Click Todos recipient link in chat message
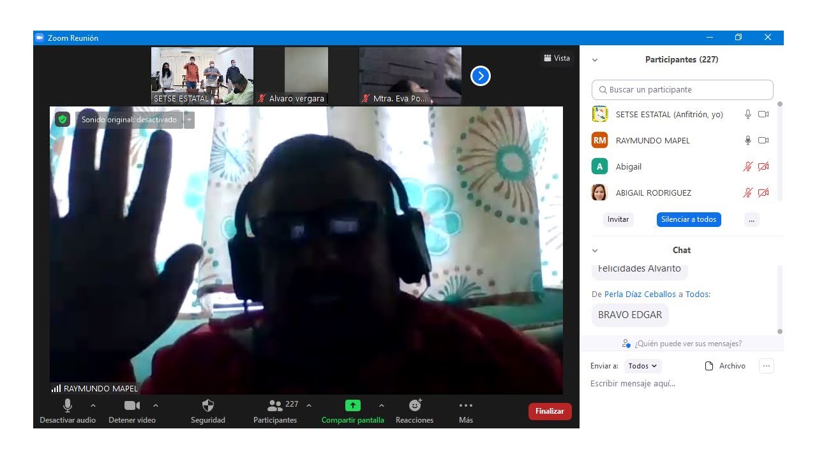Viewport: 817px width, 459px height. pyautogui.click(x=697, y=295)
